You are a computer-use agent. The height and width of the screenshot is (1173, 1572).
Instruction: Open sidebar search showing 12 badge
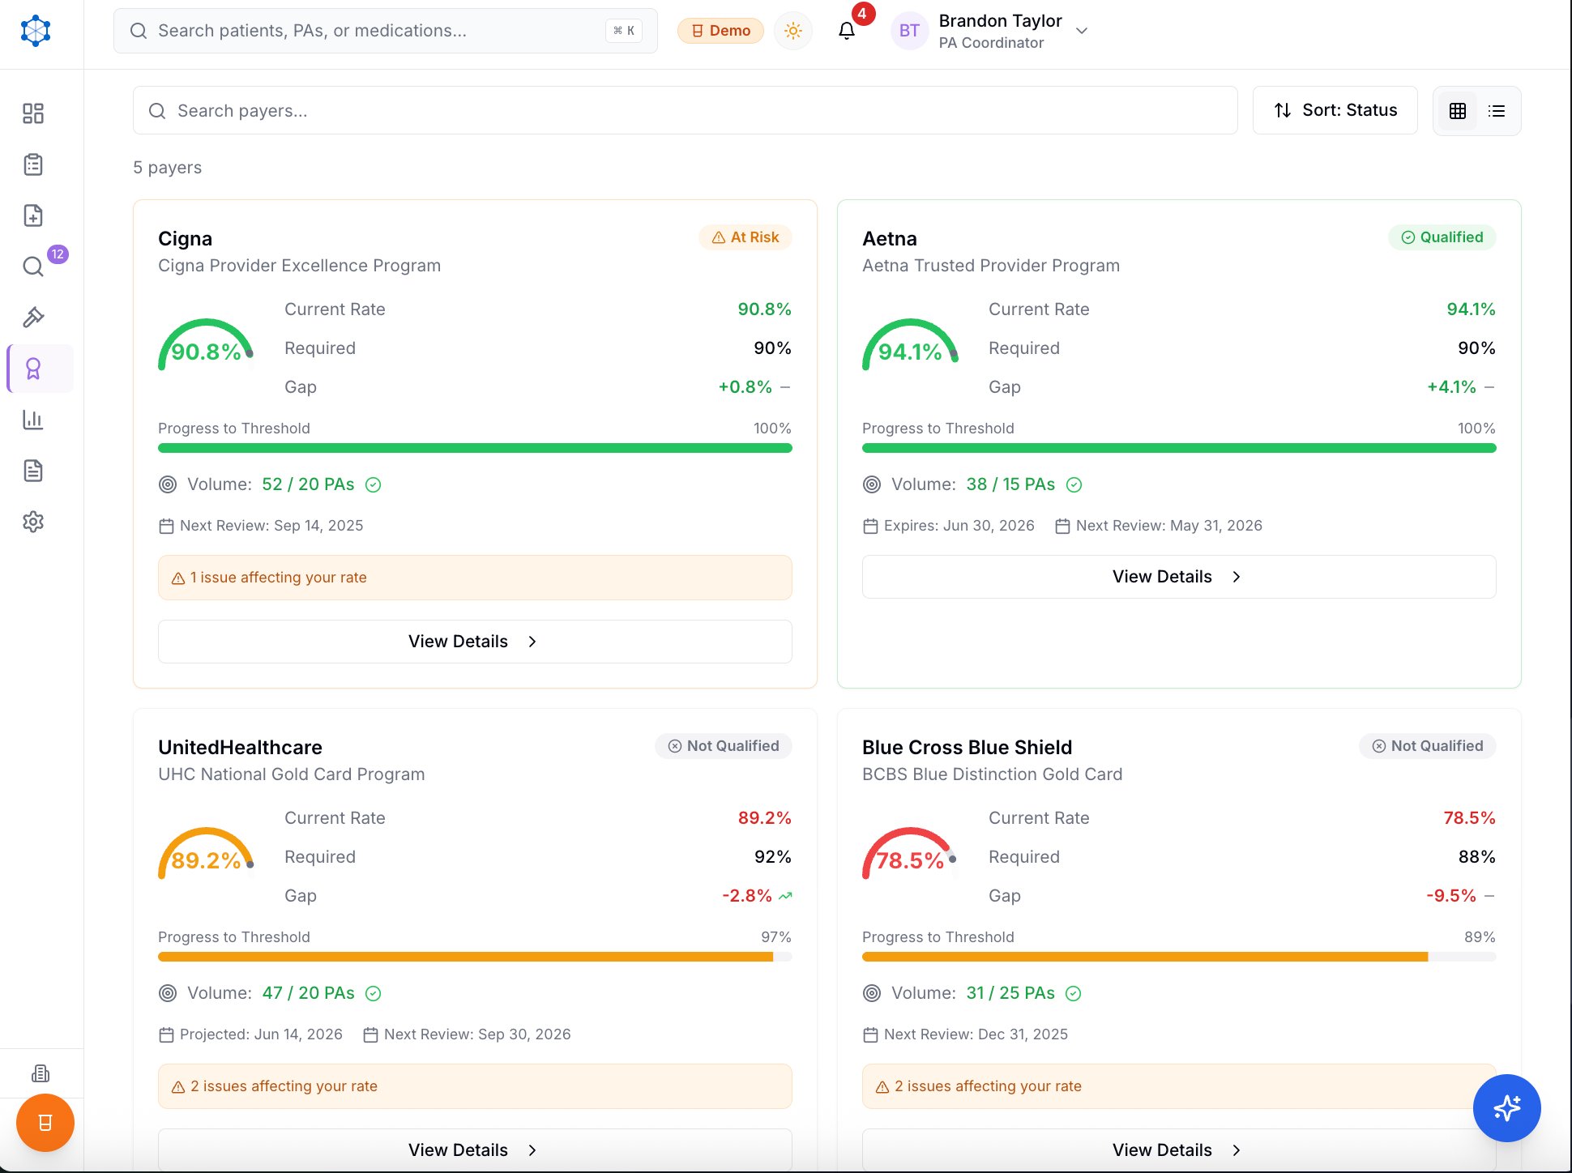click(33, 266)
